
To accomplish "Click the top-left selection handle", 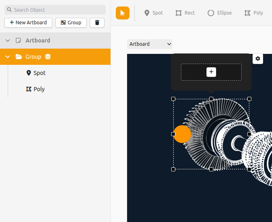I will (173, 99).
